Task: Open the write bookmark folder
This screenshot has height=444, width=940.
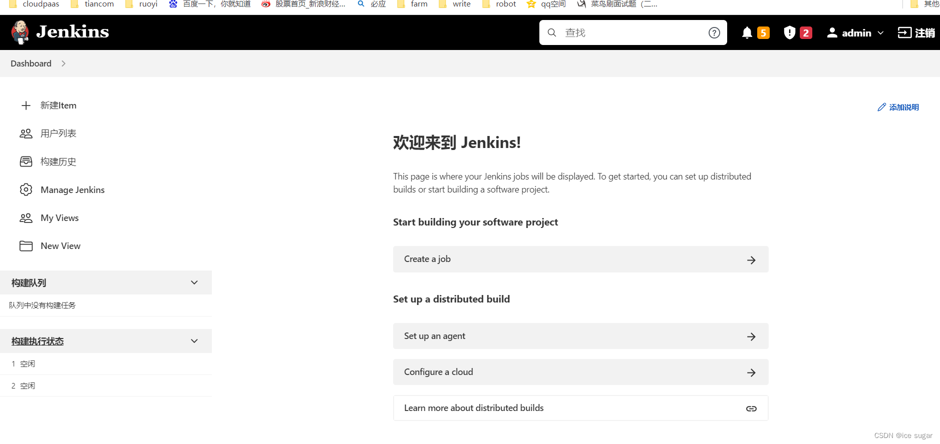Action: [x=455, y=4]
